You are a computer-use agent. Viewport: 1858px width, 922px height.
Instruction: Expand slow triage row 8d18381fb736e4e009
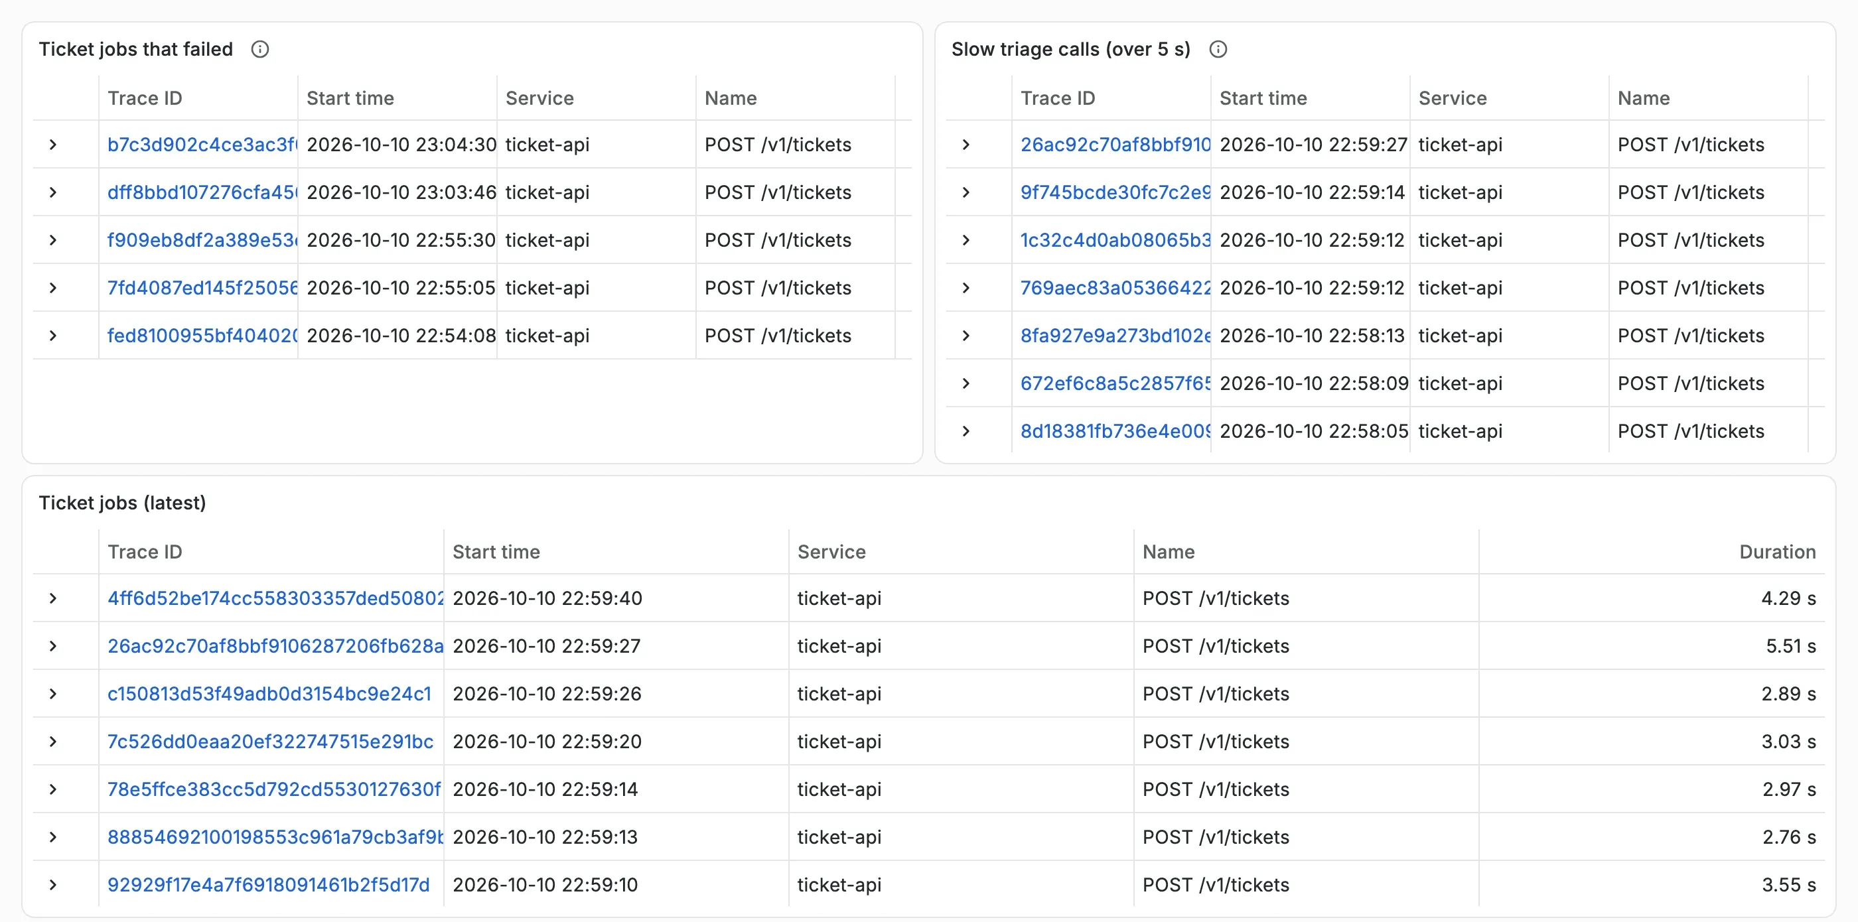point(965,431)
